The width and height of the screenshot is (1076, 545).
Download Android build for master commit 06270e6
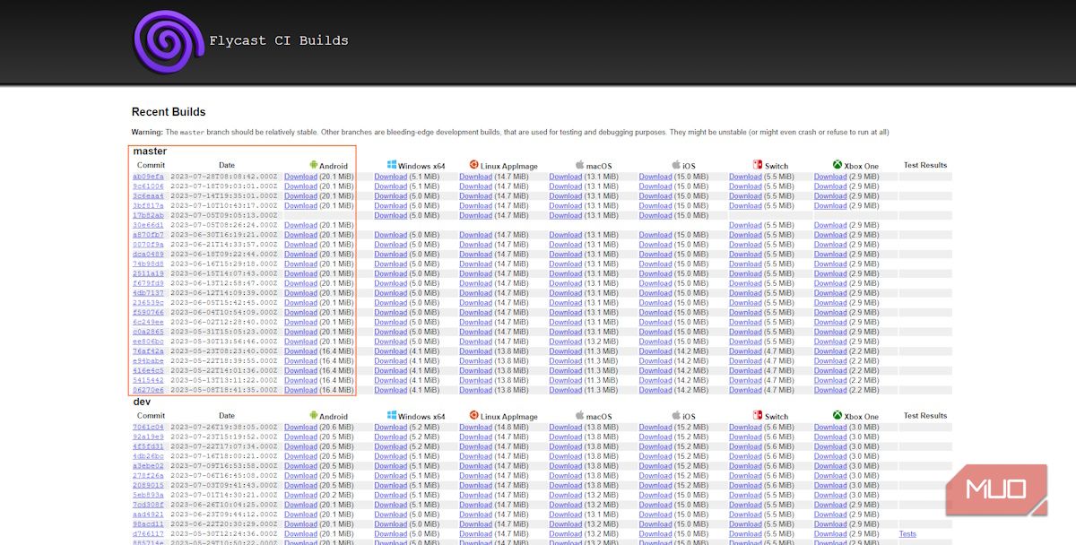300,390
